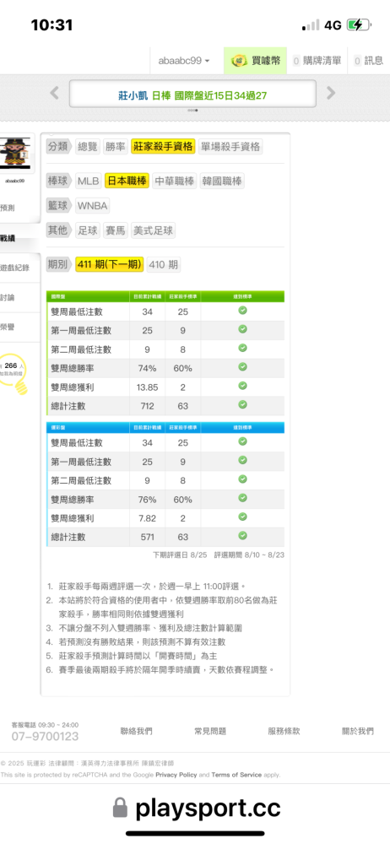Select the 勝率 category tab
This screenshot has width=390, height=844.
(x=116, y=146)
